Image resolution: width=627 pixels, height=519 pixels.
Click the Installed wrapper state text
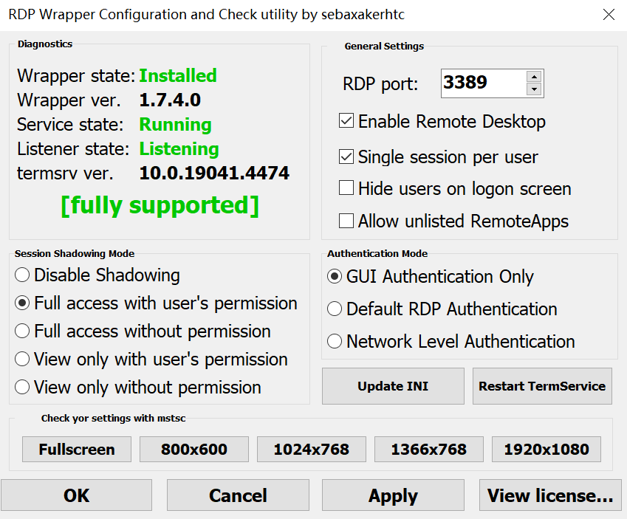point(178,75)
